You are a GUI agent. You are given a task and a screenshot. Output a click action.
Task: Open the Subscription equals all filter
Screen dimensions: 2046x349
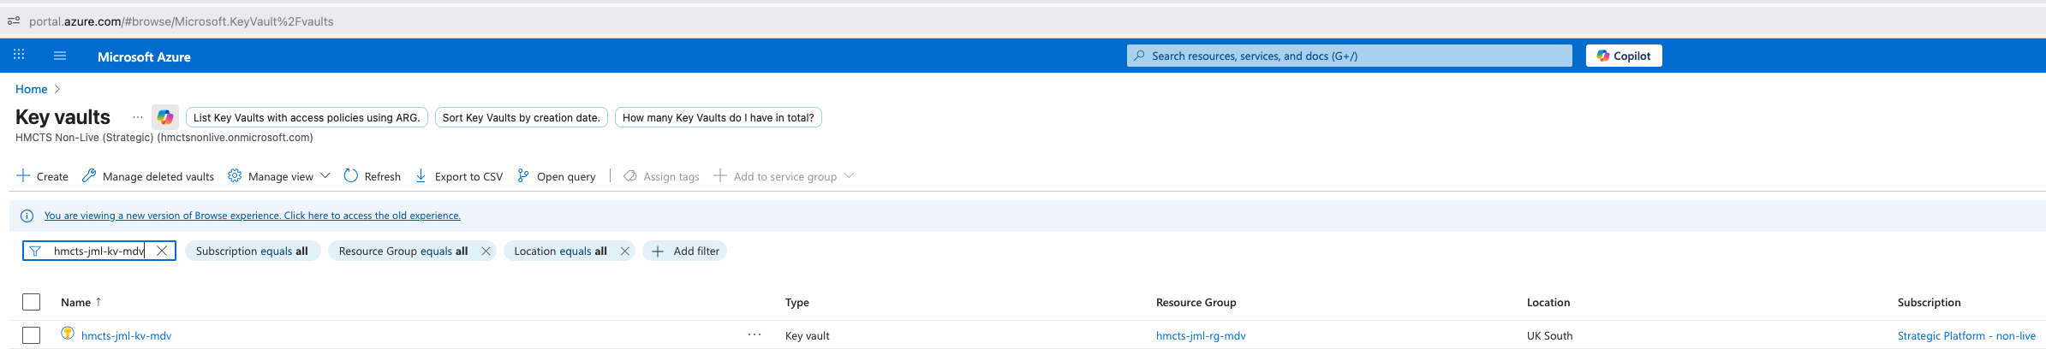(252, 251)
